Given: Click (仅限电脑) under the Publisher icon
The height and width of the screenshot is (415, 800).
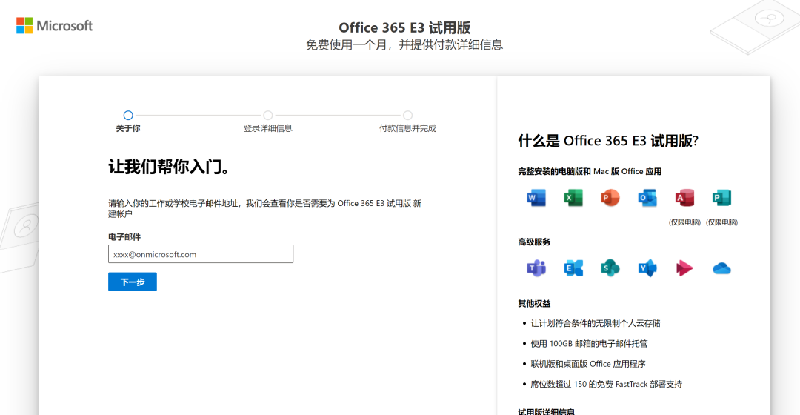Looking at the screenshot, I should click(722, 222).
